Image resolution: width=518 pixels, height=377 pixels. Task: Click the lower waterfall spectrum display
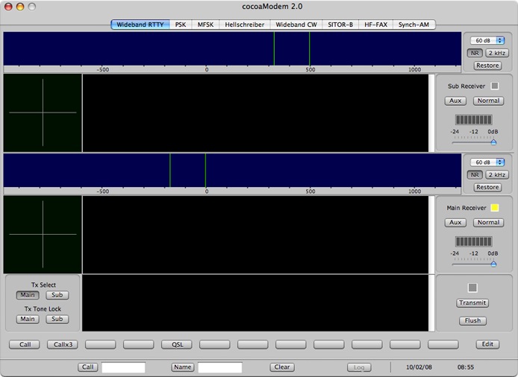tap(232, 170)
